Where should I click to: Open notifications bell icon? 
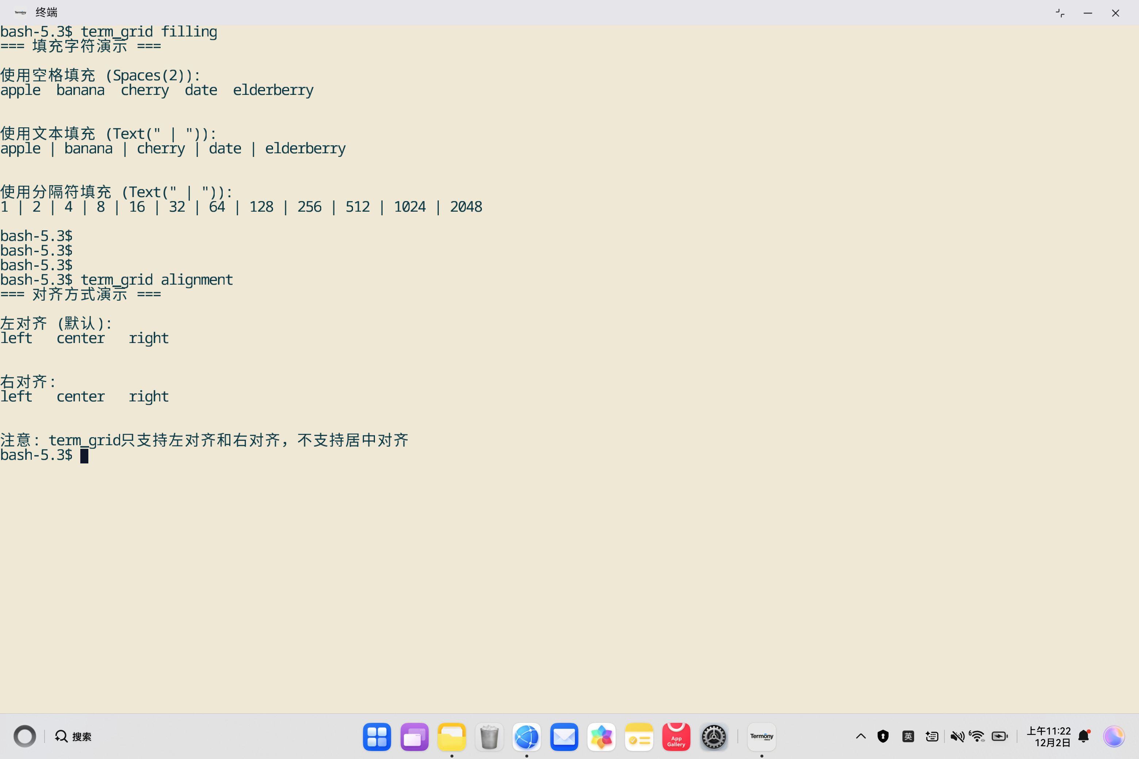pyautogui.click(x=1084, y=737)
